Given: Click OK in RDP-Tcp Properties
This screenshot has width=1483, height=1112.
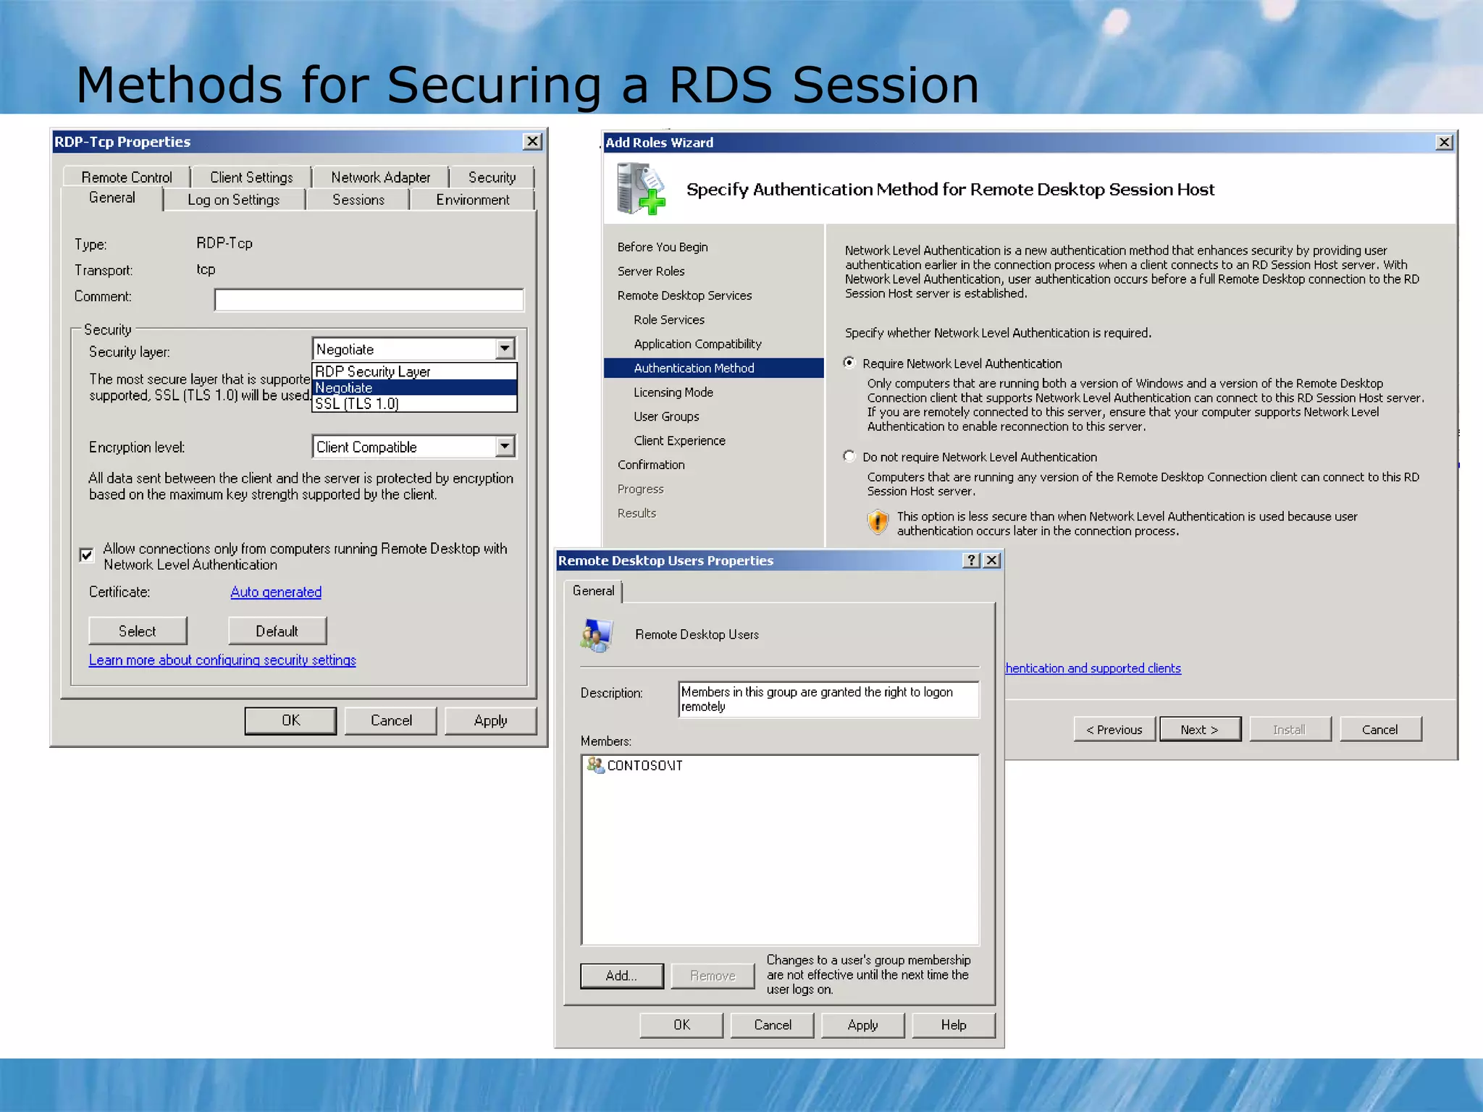Looking at the screenshot, I should pyautogui.click(x=290, y=720).
